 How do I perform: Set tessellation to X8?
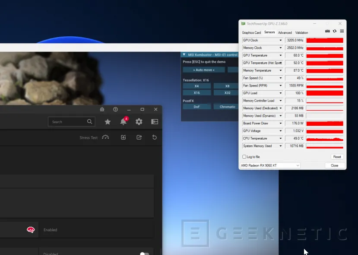point(226,86)
